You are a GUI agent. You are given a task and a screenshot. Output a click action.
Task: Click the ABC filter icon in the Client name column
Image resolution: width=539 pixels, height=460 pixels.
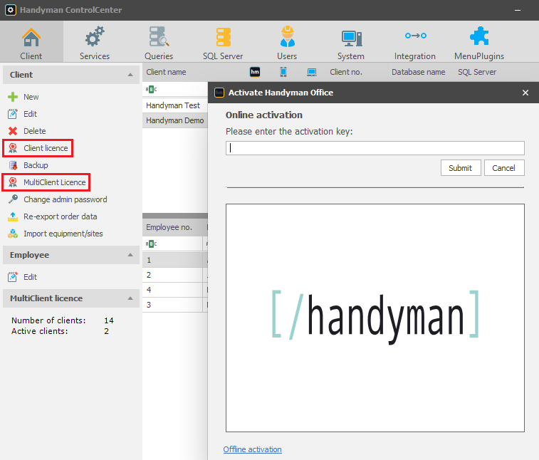[151, 90]
